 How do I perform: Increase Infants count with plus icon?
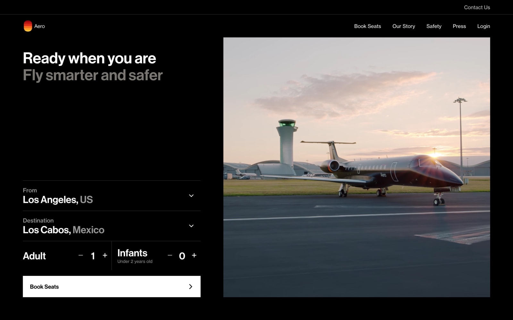coord(194,255)
